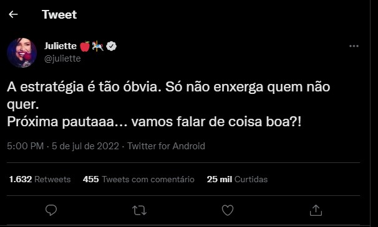Open 455 Tweets com comentário
This screenshot has width=378, height=227.
(x=138, y=179)
